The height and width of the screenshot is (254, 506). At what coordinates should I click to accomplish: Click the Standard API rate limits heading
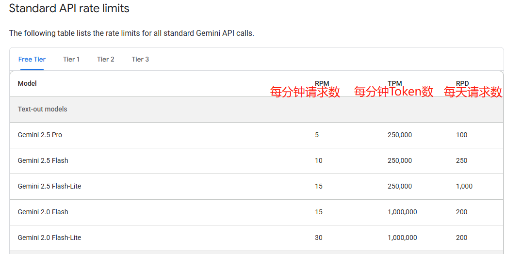tap(69, 8)
